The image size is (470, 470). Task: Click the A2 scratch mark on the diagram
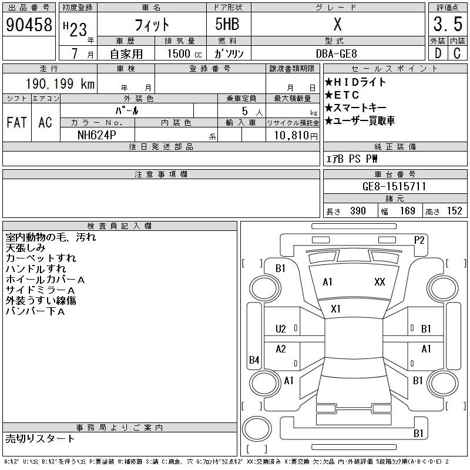(x=281, y=349)
